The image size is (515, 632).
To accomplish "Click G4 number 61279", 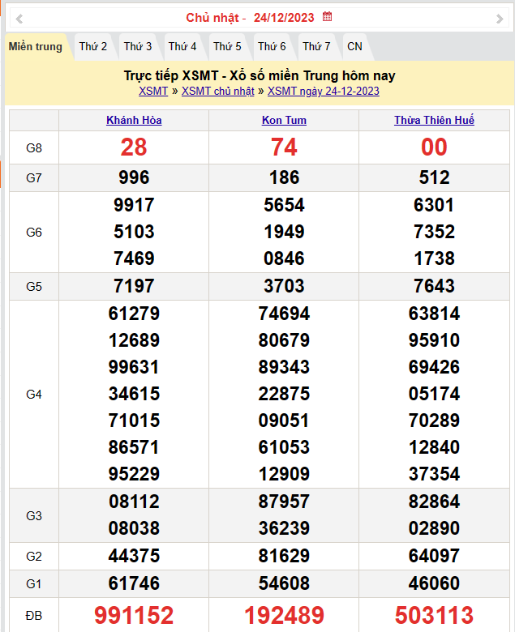I will [x=134, y=314].
